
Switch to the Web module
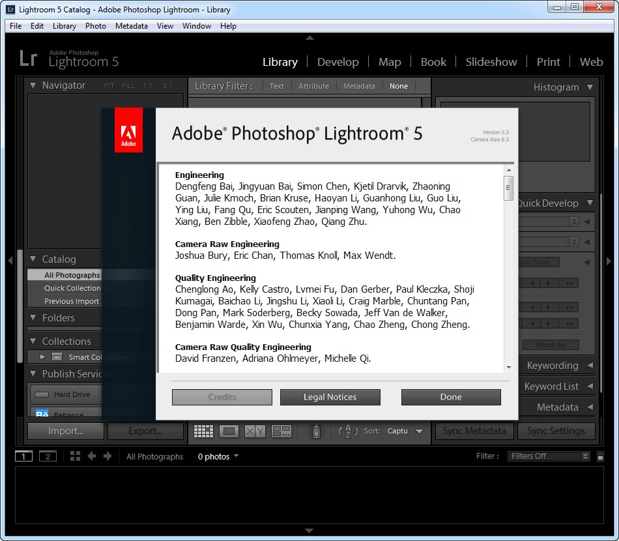(x=591, y=62)
